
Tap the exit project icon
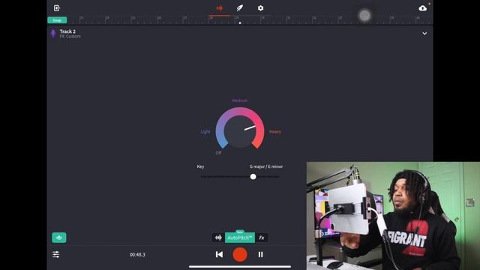(57, 8)
